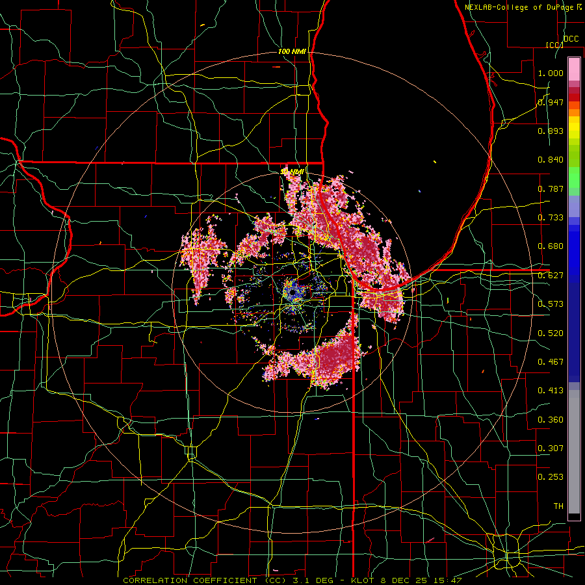Click the 0.253 legend value

point(551,477)
